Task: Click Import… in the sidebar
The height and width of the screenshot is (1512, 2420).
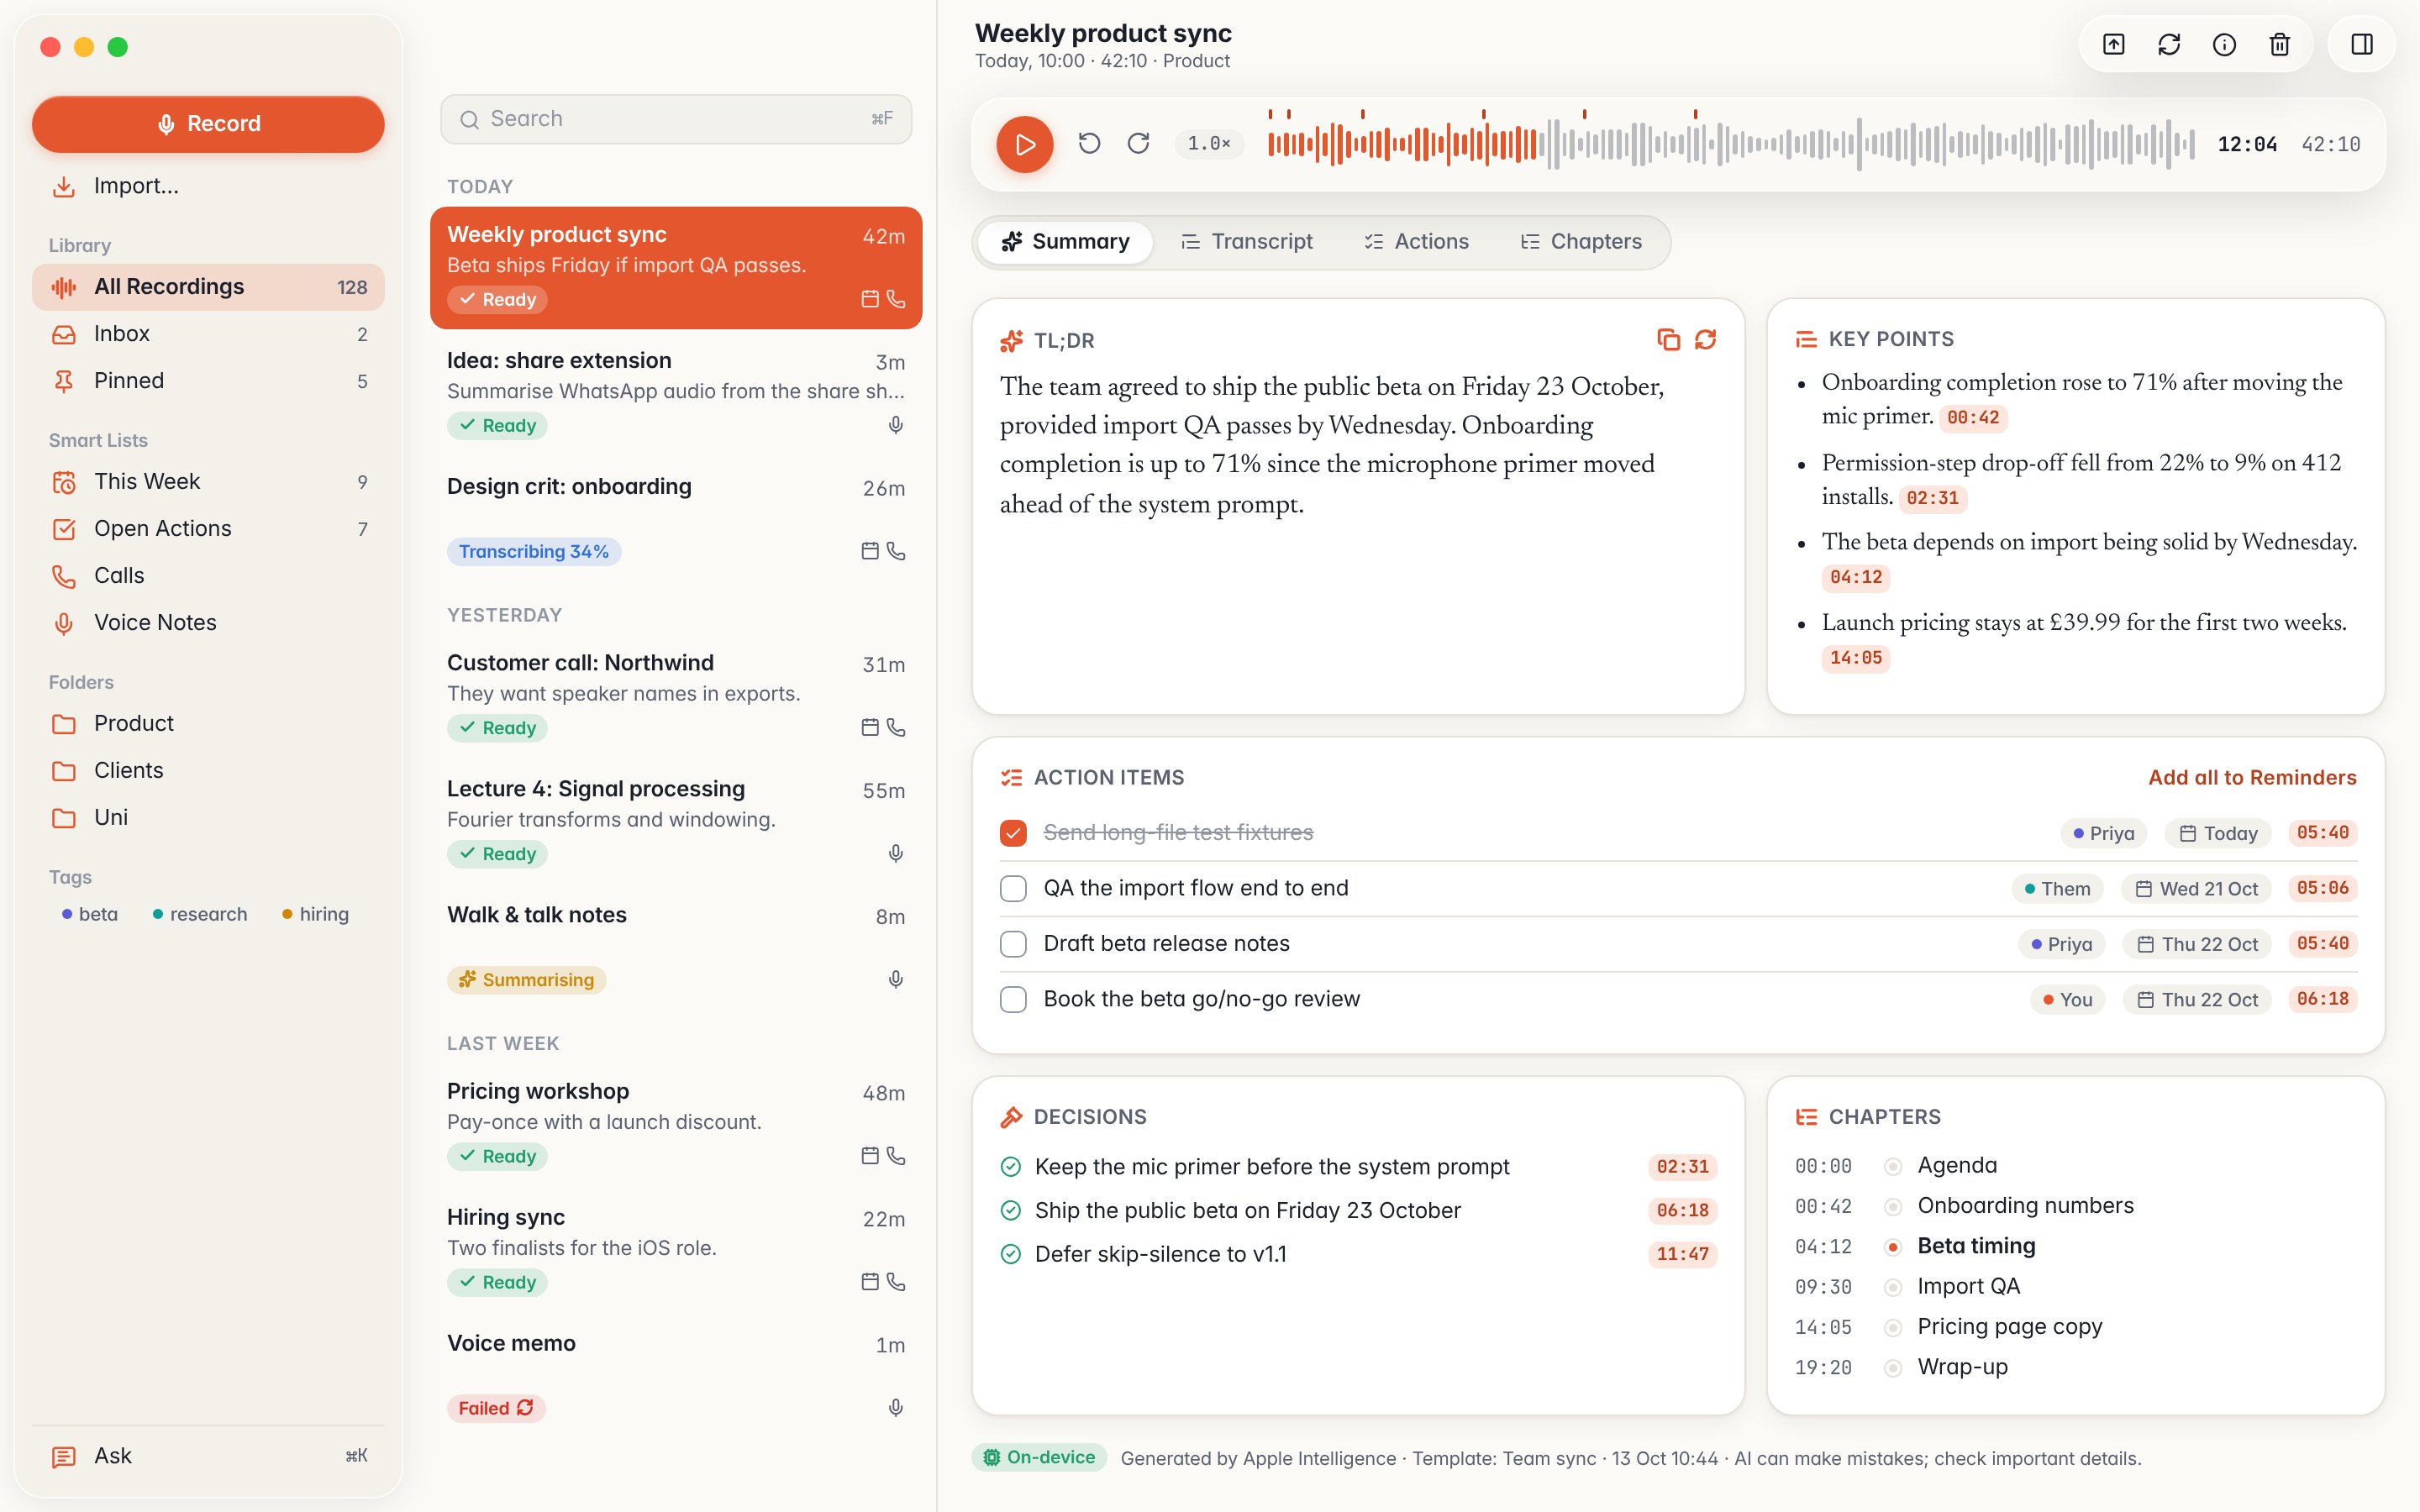Action: [x=208, y=186]
